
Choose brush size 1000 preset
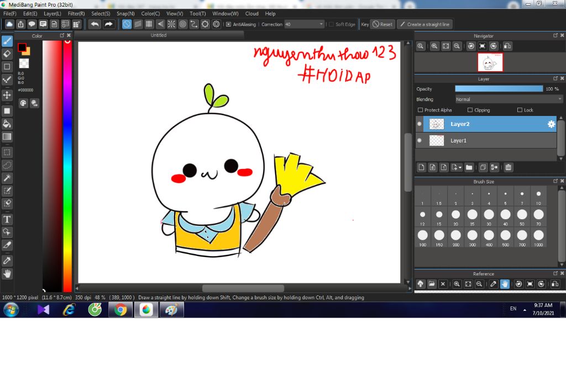[538, 237]
